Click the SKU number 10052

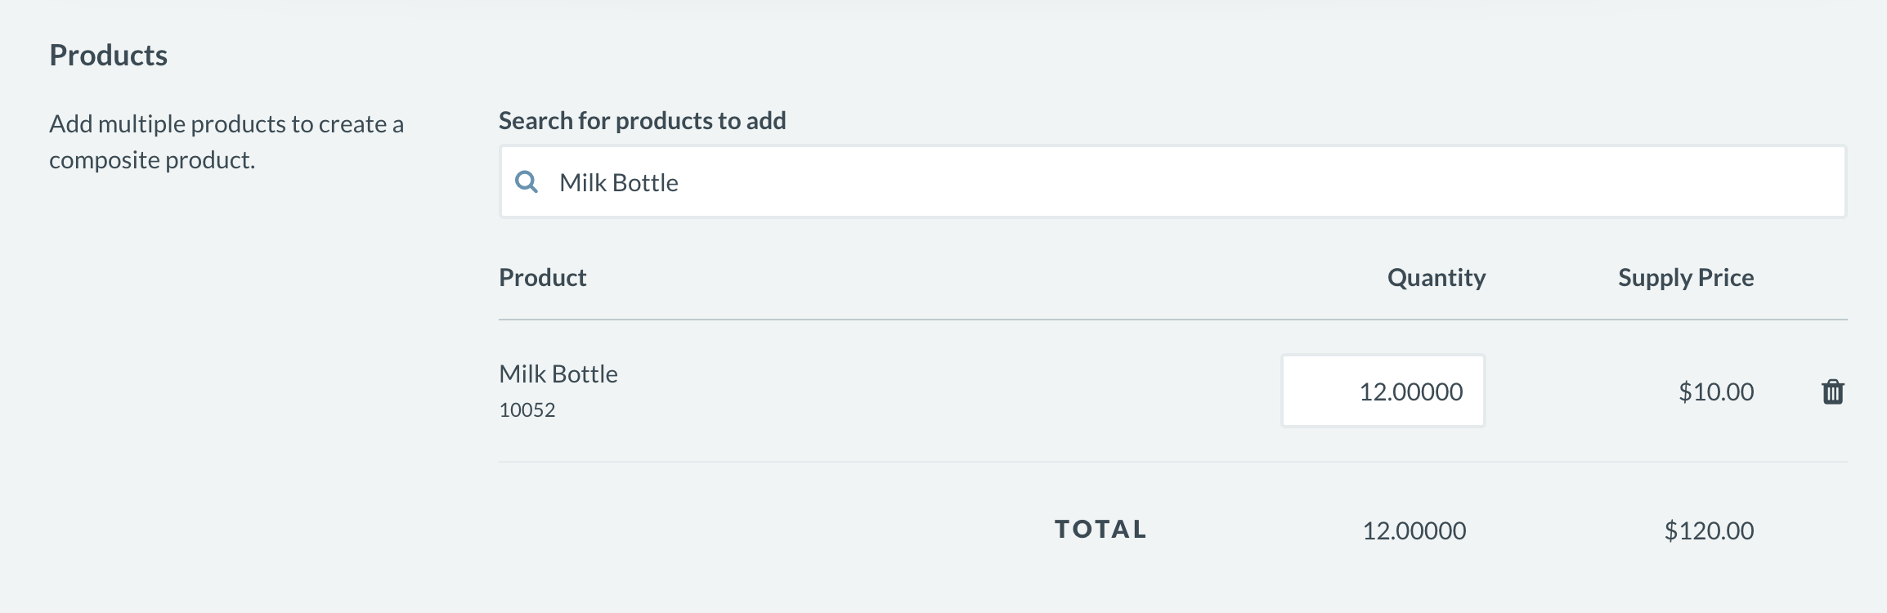pos(527,410)
